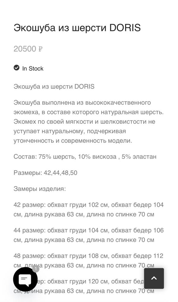Select the Состав composition text line
Viewport: 178px width, 302px height.
click(85, 156)
